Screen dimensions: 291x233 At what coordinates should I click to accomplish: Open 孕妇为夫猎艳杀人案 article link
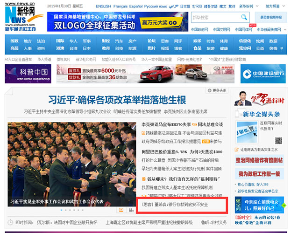click(x=182, y=169)
